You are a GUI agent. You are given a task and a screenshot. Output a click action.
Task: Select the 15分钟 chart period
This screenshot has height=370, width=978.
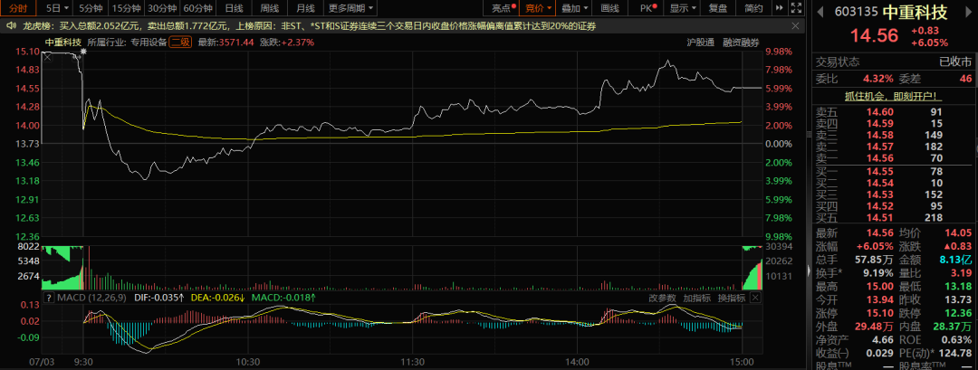point(126,8)
